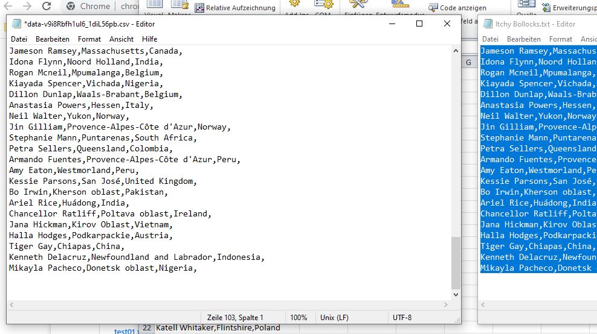This screenshot has width=597, height=334.
Task: Minimize the data csv Editor window
Action: pos(392,24)
